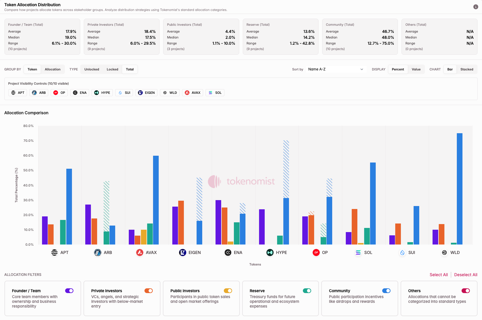Click the SUI droplet icon
Image resolution: width=482 pixels, height=320 pixels.
click(x=120, y=93)
